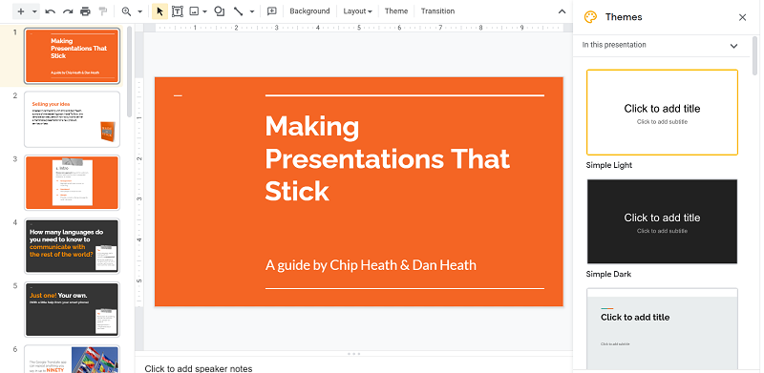Select slide 2 'Selling your idea' thumbnail
Image resolution: width=764 pixels, height=373 pixels.
click(73, 119)
